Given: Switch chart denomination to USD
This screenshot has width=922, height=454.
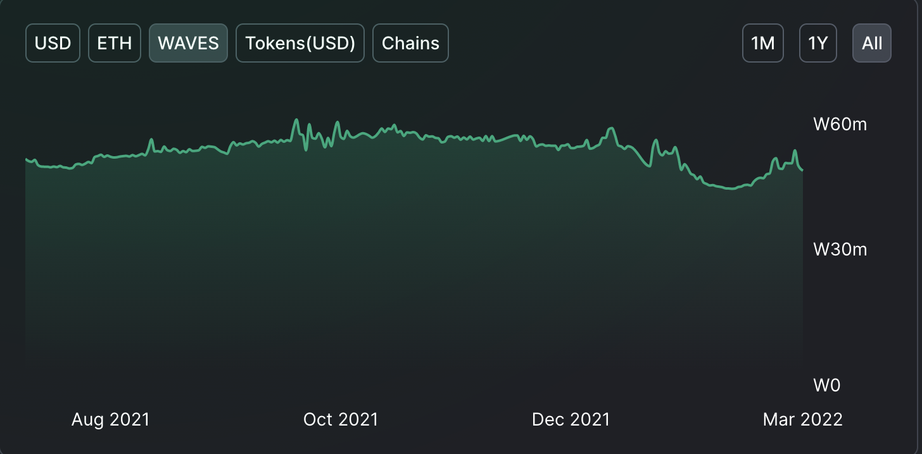Looking at the screenshot, I should (53, 43).
